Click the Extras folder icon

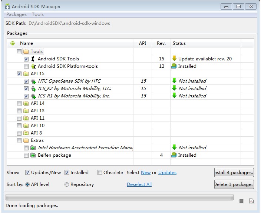click(26, 140)
